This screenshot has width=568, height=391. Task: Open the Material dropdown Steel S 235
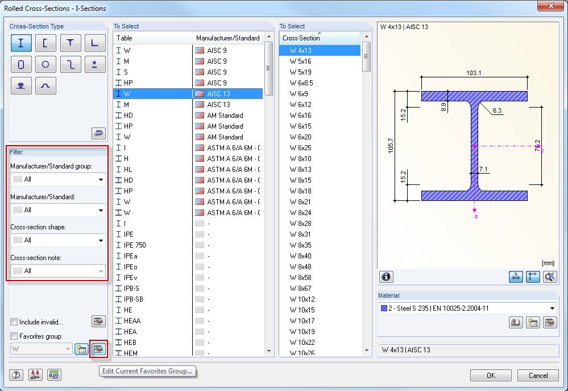click(467, 308)
